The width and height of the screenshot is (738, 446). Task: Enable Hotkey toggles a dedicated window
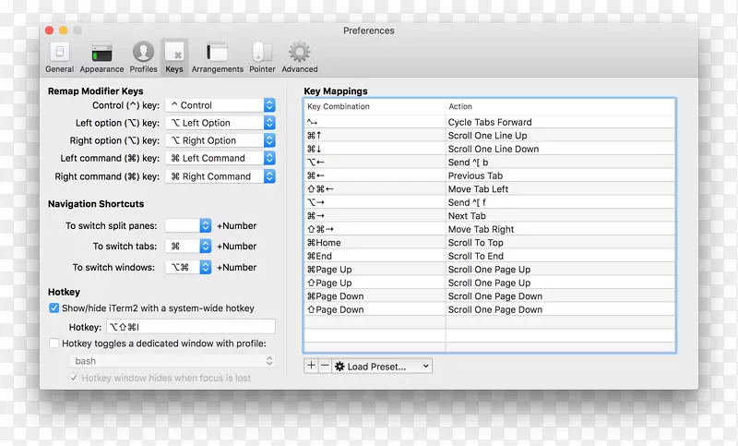coord(54,344)
